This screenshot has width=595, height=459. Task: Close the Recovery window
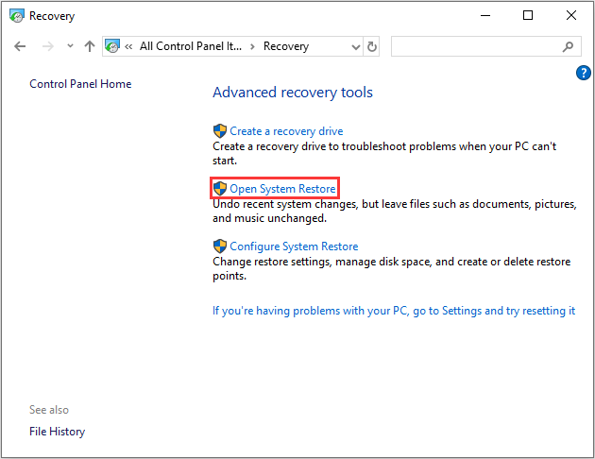point(571,15)
